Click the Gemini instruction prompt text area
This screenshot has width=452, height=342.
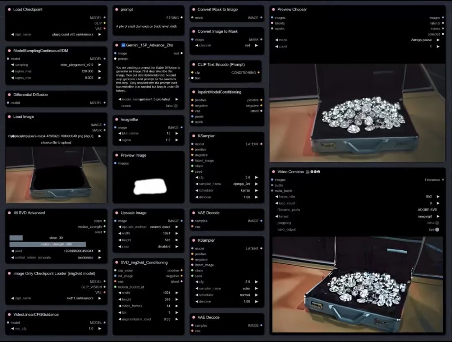[148, 79]
